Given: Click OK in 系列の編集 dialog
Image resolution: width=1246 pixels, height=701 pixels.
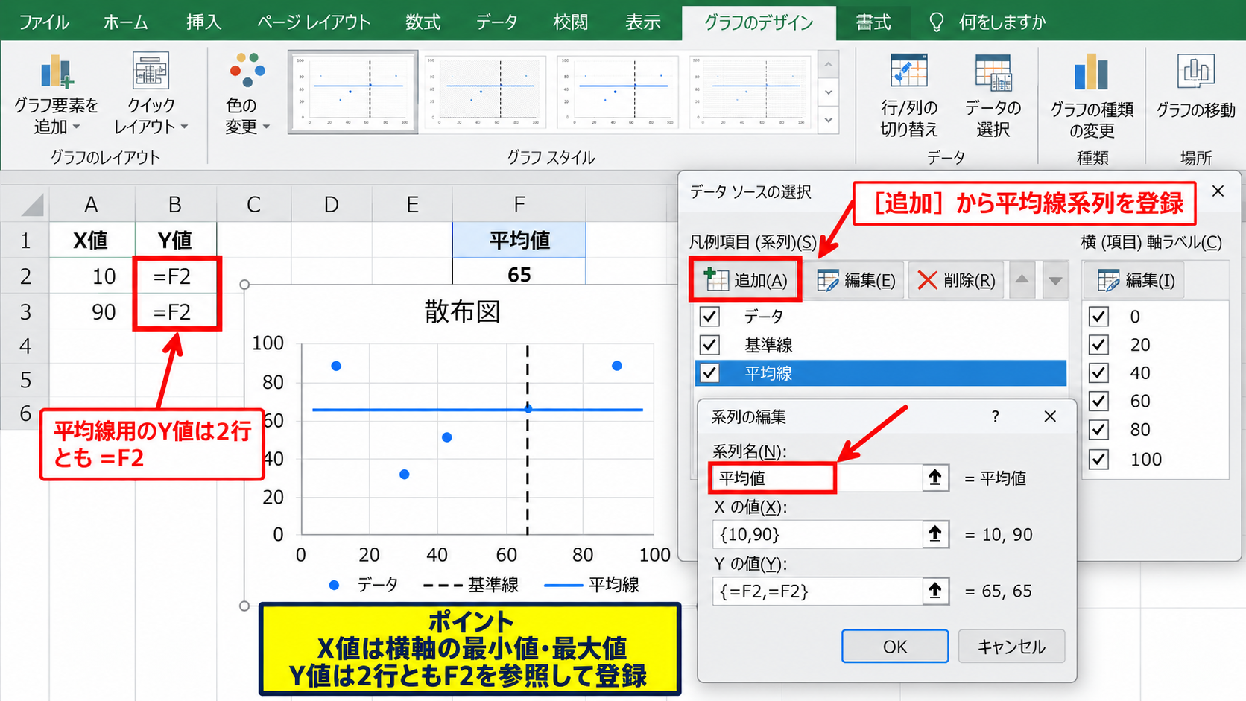Looking at the screenshot, I should 894,646.
